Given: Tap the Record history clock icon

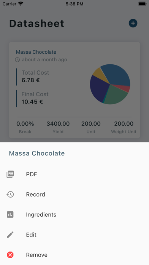Looking at the screenshot, I should 10,194.
